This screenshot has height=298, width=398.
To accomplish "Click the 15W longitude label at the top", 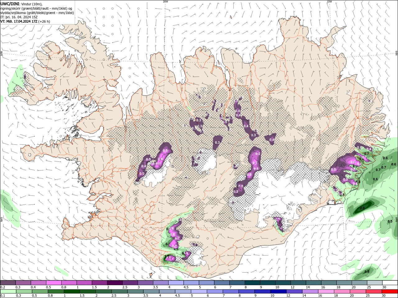I will [329, 2].
